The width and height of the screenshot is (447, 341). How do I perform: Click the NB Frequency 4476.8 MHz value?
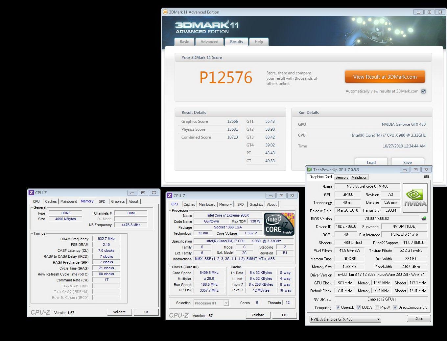tap(131, 225)
